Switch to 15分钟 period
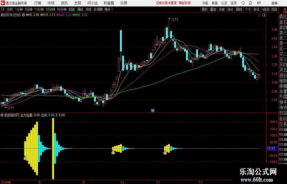The height and width of the screenshot is (184, 287). point(39,9)
